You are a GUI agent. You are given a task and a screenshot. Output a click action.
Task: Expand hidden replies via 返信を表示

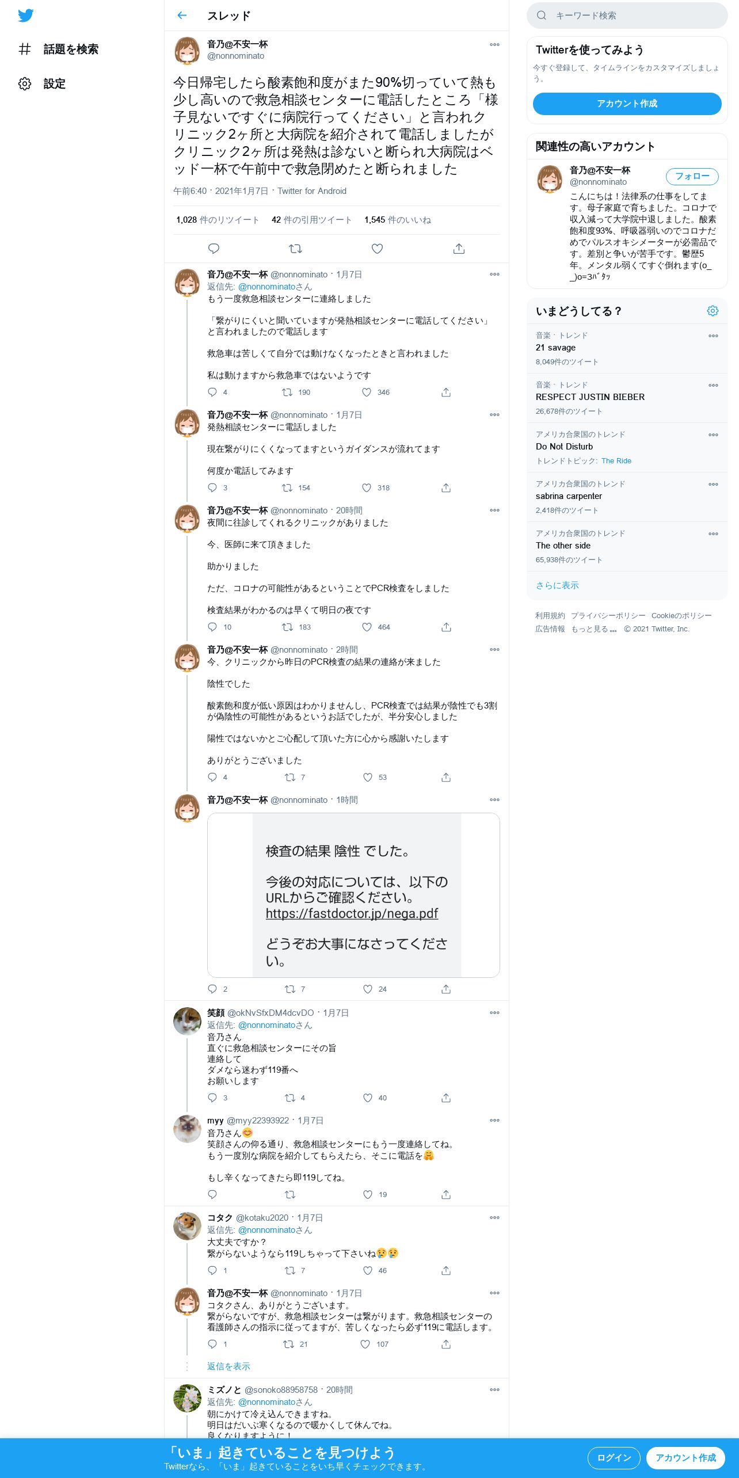228,1366
